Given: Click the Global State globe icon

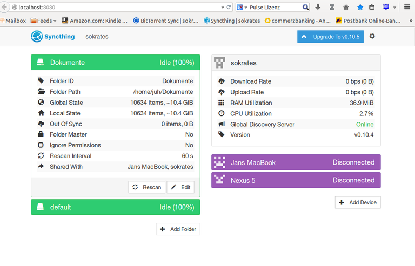Looking at the screenshot, I should coord(41,102).
